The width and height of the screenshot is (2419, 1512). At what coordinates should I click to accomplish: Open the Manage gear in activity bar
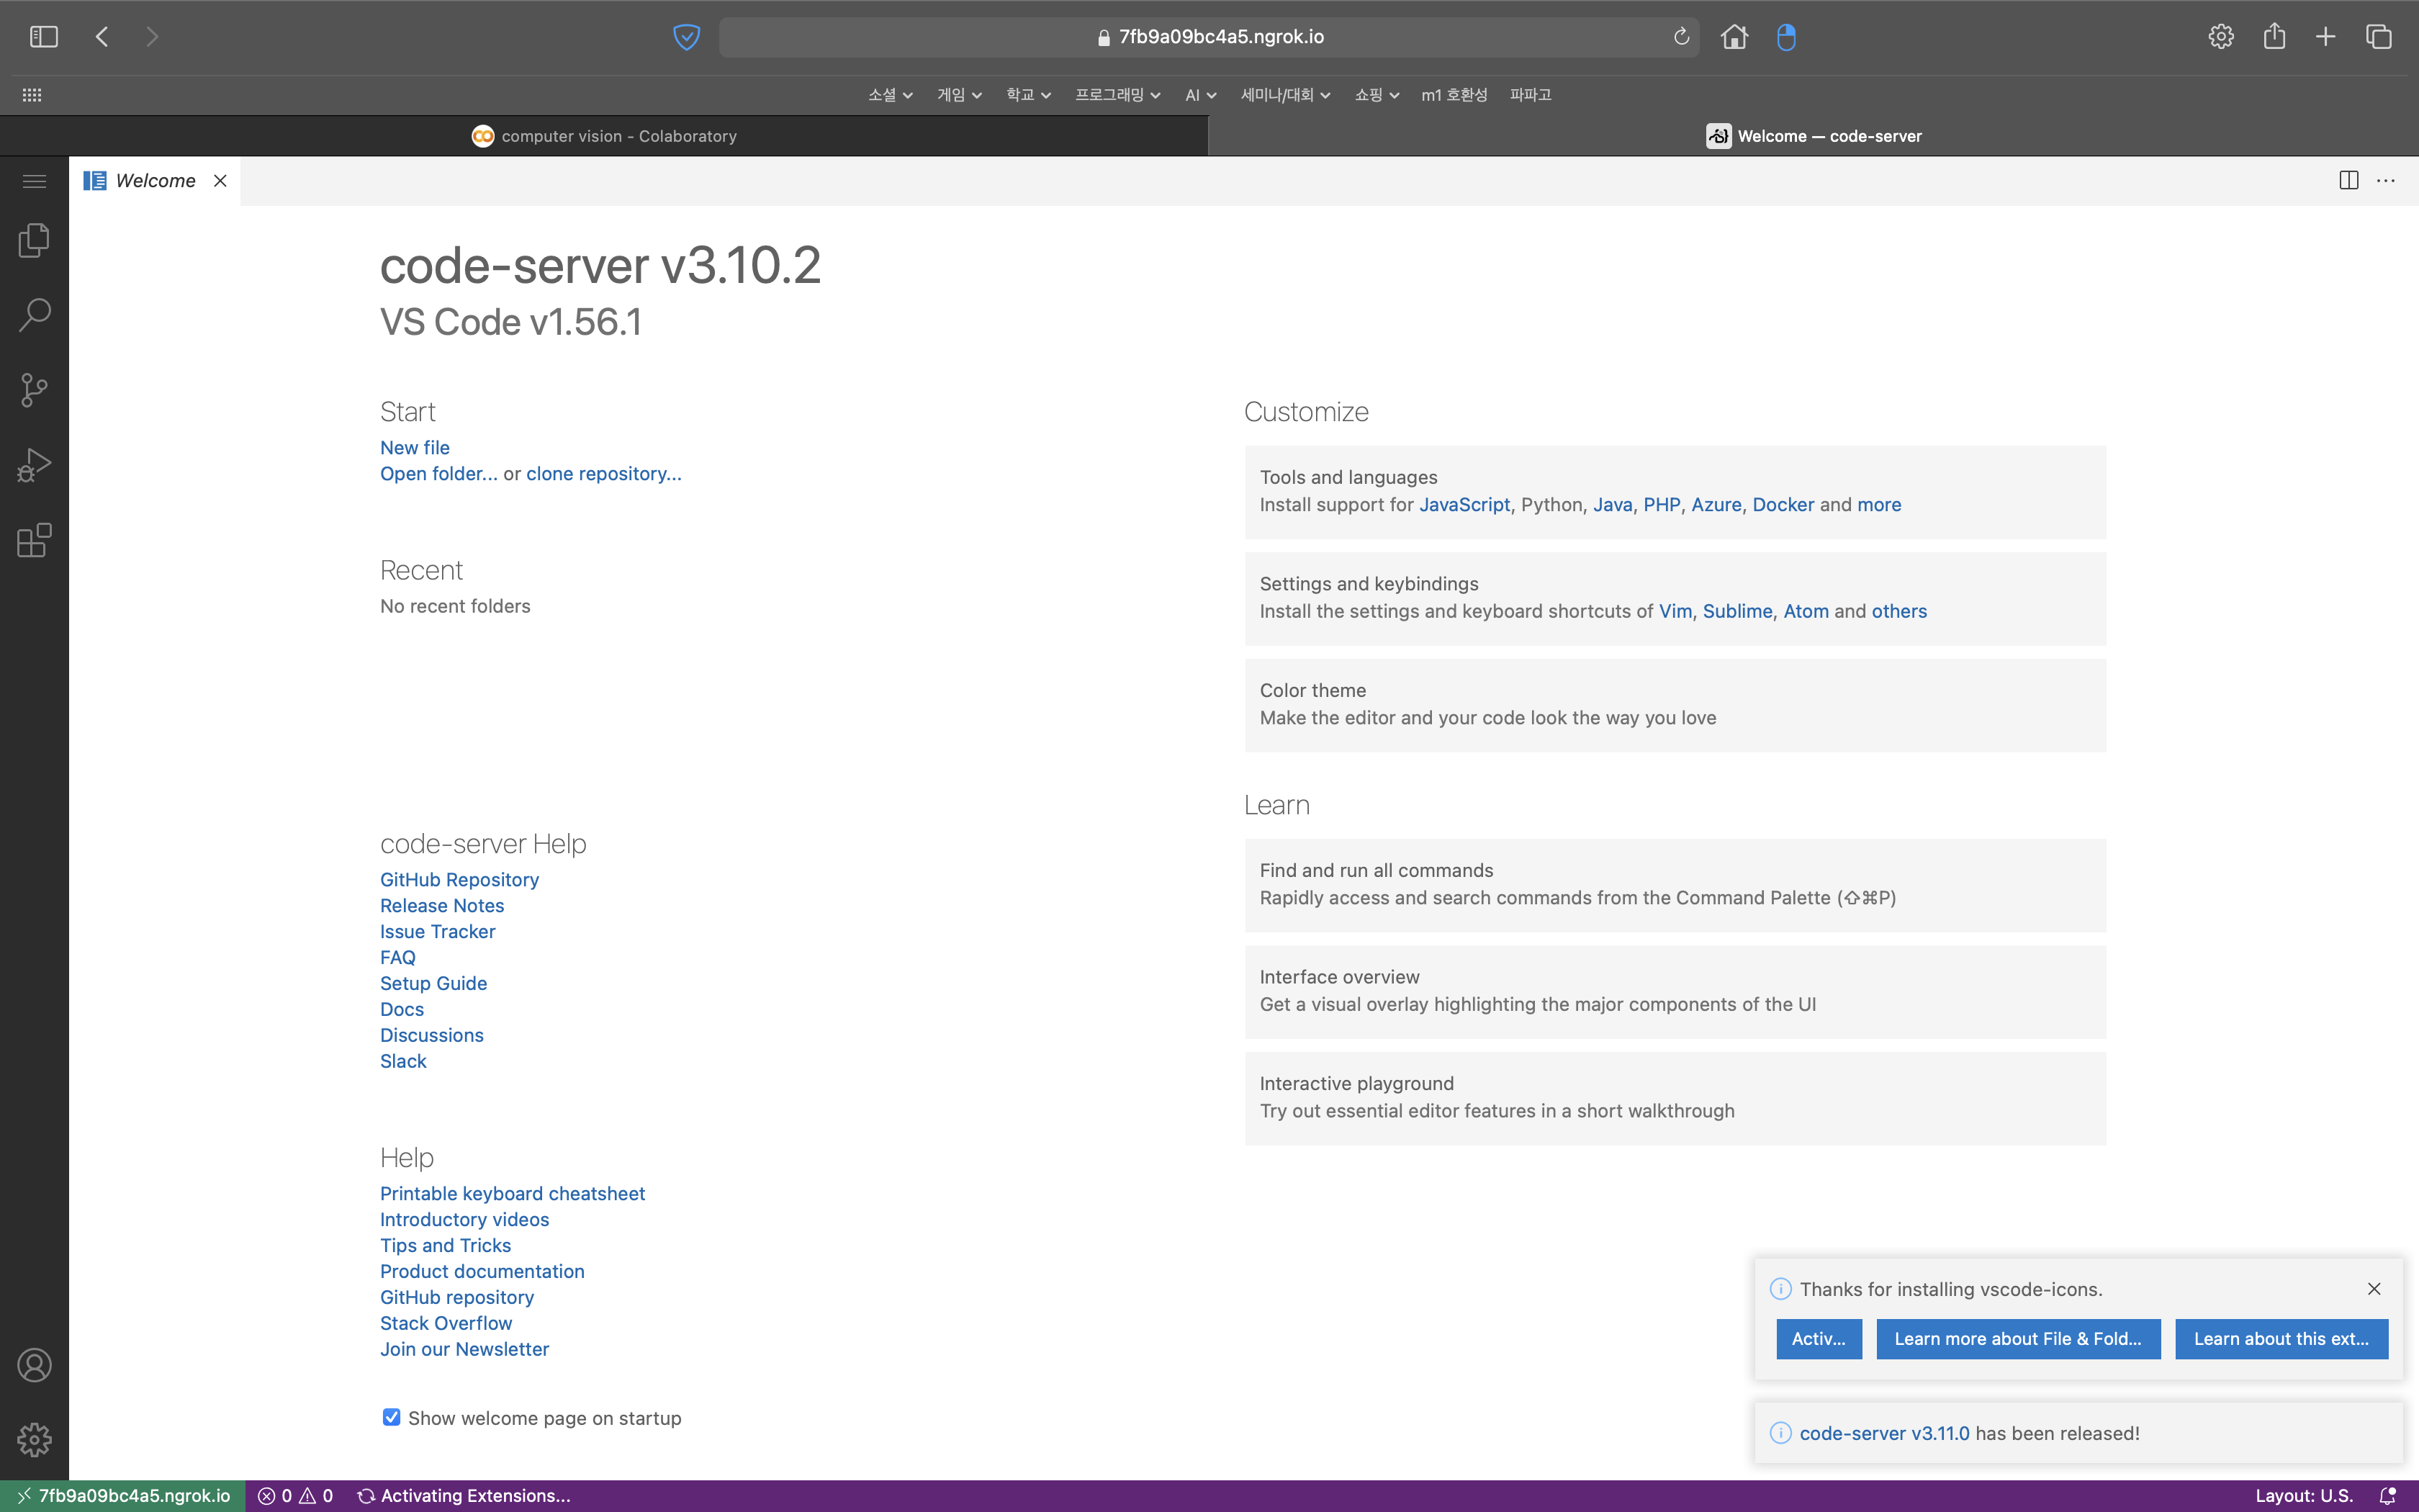[34, 1440]
